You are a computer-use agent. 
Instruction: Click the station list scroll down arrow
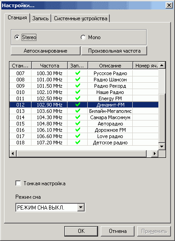click(x=162, y=146)
